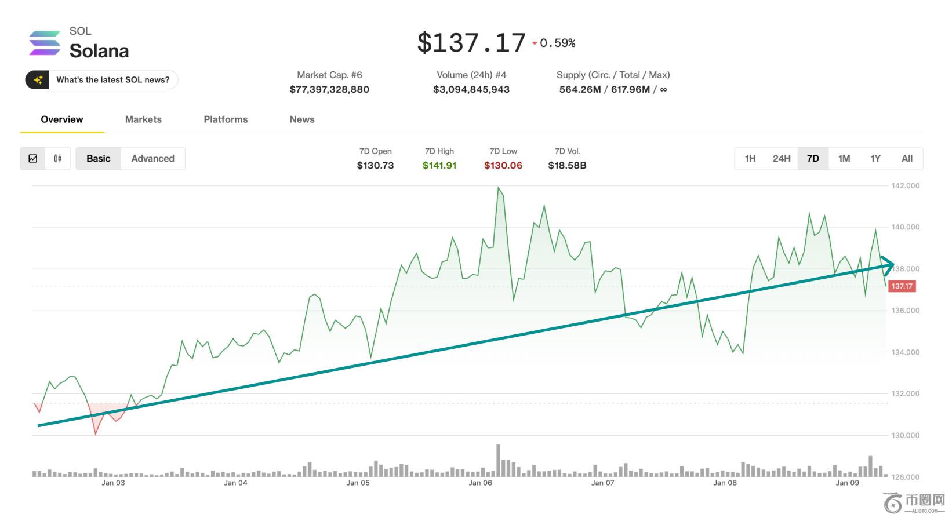Screen dimensions: 945x514
Task: Select the Advanced chart mode
Action: tap(152, 158)
